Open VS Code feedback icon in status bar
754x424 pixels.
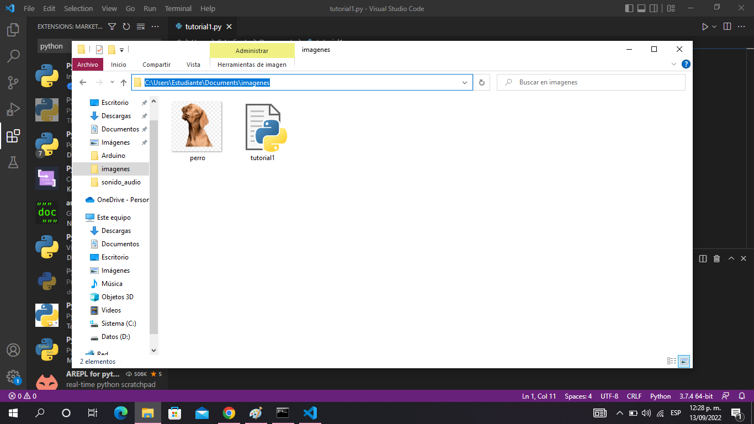(726, 396)
